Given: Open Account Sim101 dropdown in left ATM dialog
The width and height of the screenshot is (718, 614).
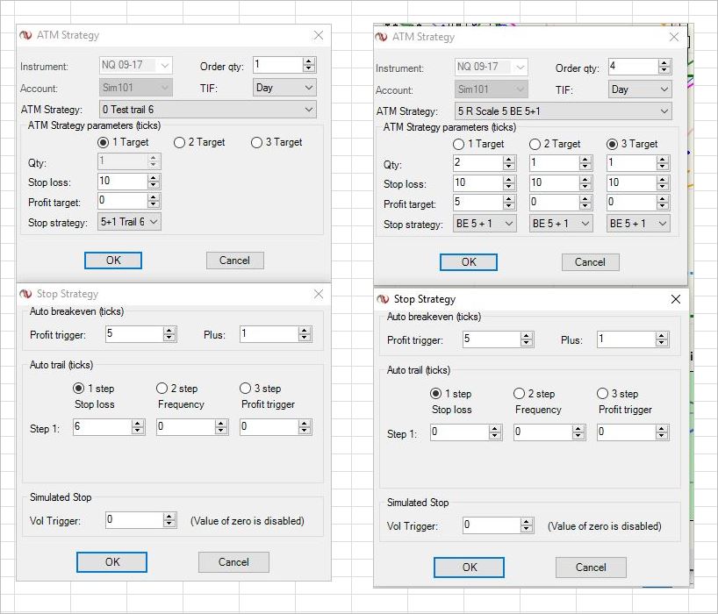Looking at the screenshot, I should [135, 88].
